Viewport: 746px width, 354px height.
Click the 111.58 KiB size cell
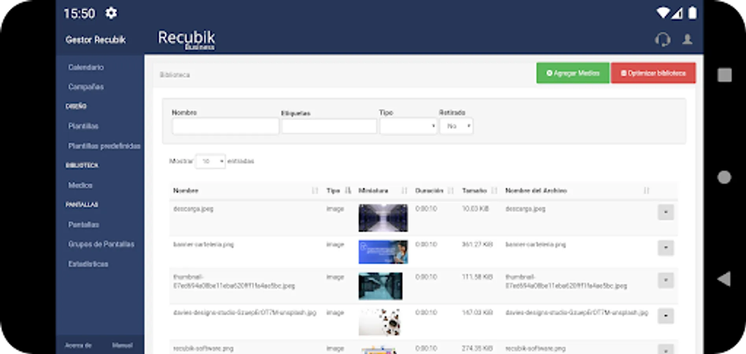[x=477, y=277]
